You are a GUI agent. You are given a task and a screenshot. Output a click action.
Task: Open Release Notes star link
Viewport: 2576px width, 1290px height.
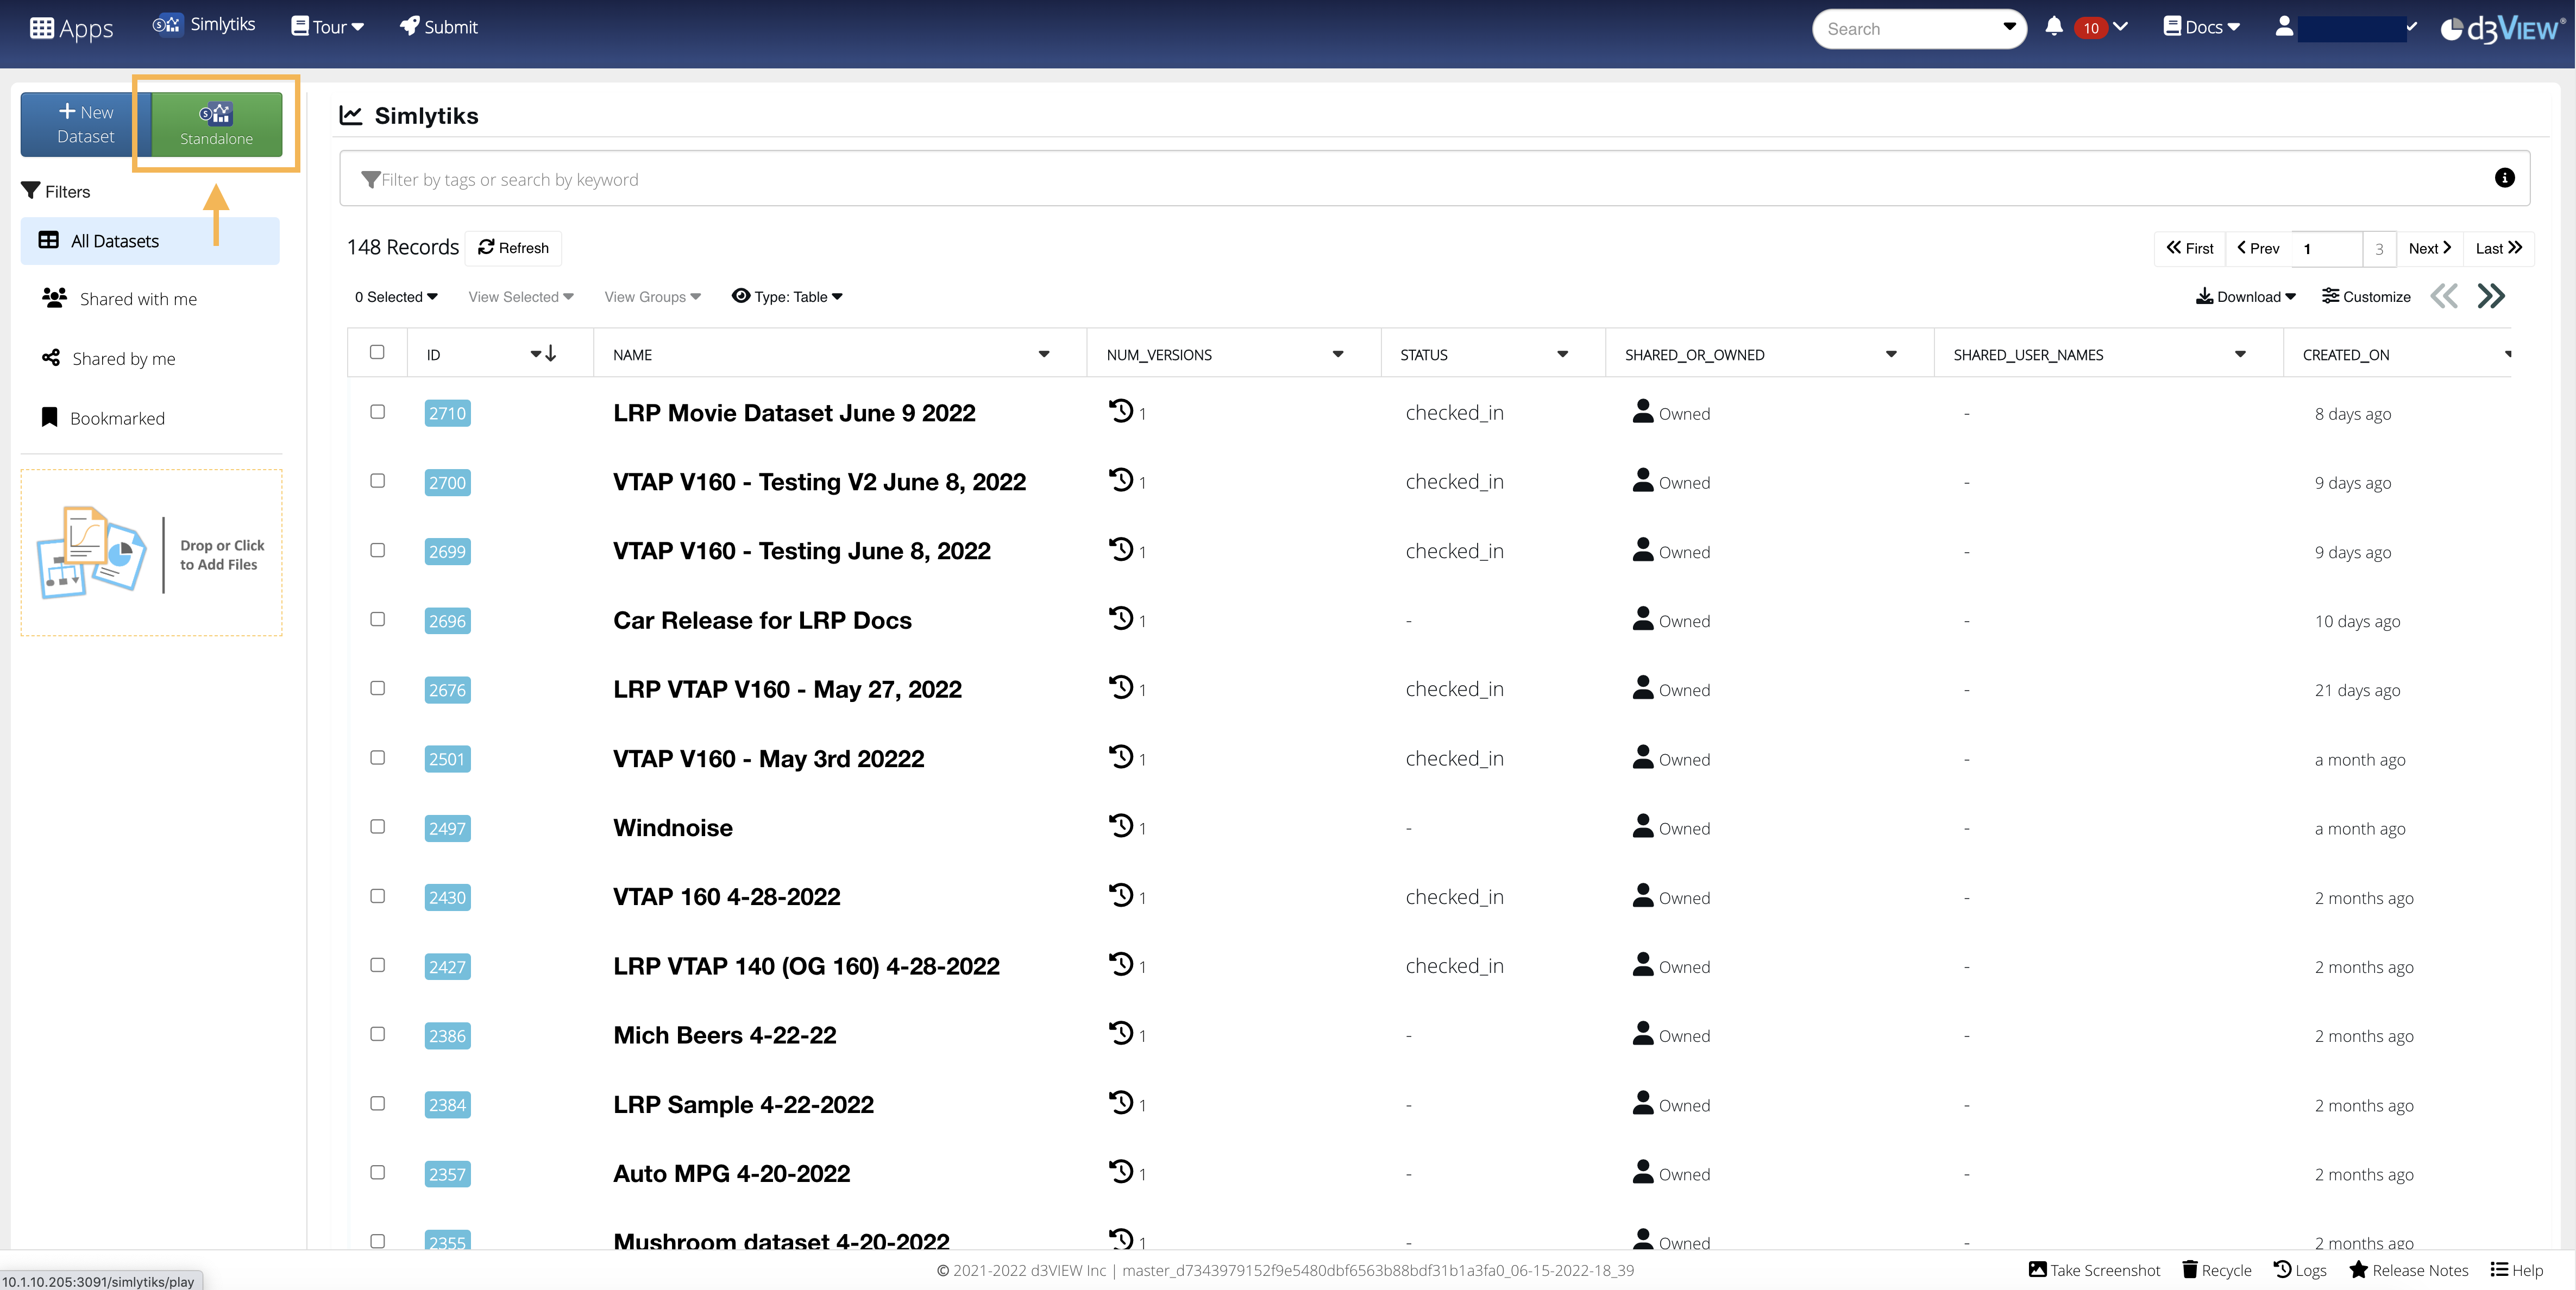[x=2409, y=1270]
